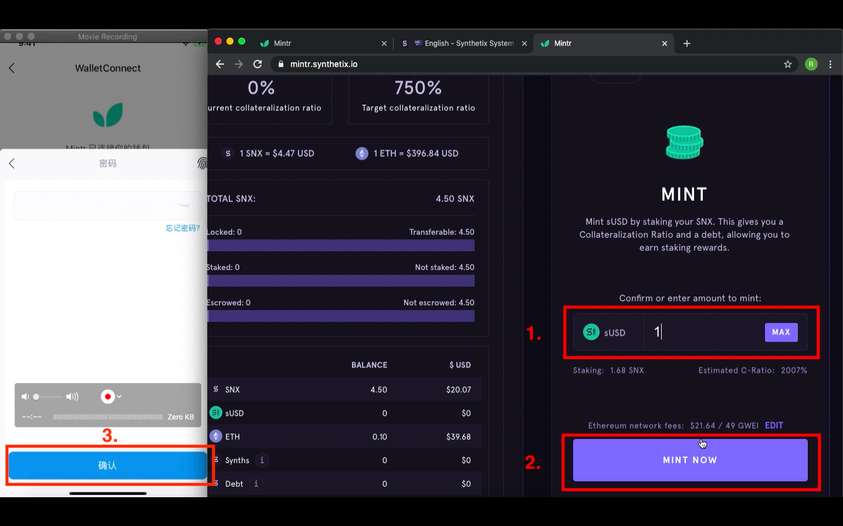This screenshot has height=526, width=843.
Task: Click the MAX amount button
Action: [781, 332]
